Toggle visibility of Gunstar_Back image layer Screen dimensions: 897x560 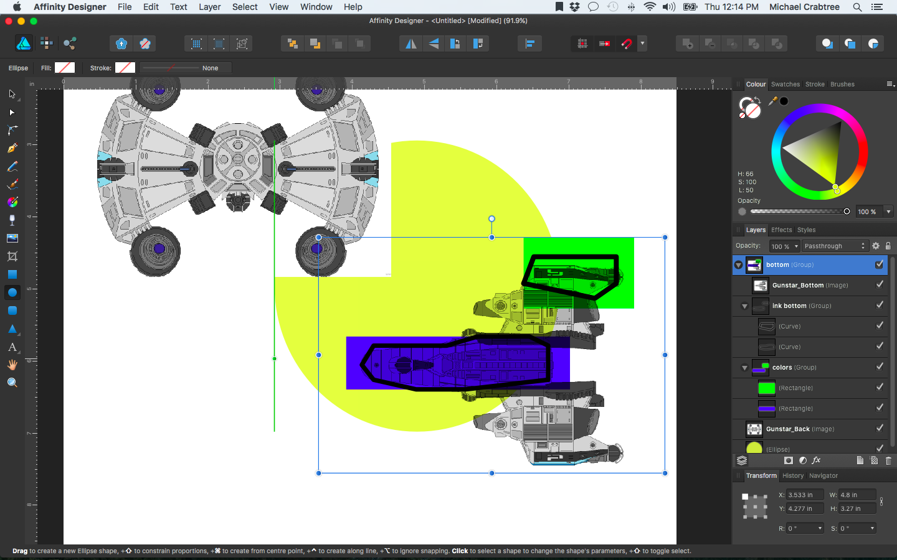(x=880, y=429)
